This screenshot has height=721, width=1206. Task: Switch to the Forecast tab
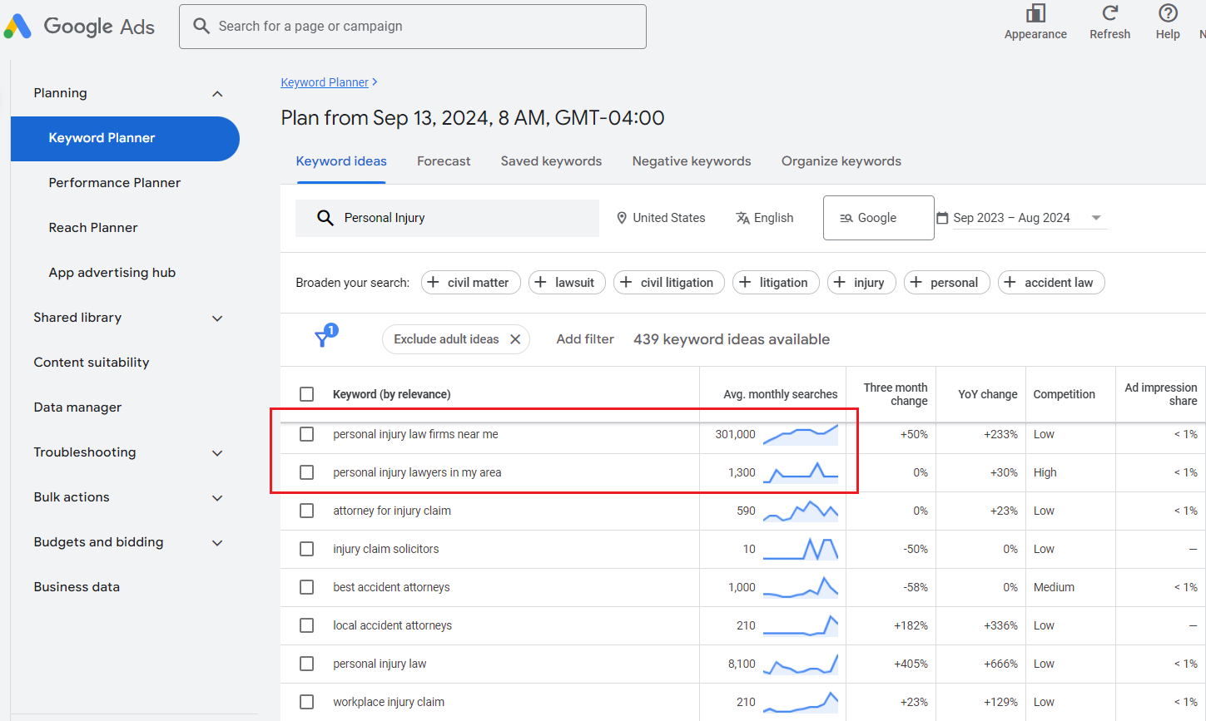tap(444, 160)
